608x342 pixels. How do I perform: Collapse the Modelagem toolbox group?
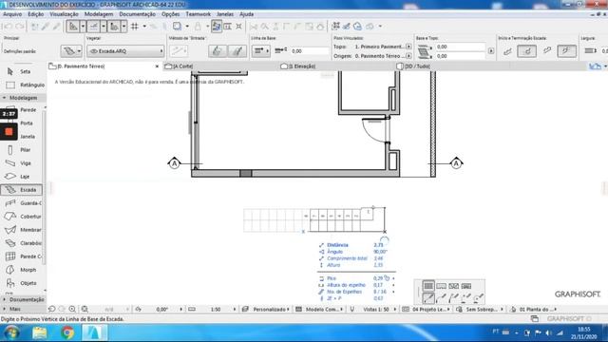23,98
